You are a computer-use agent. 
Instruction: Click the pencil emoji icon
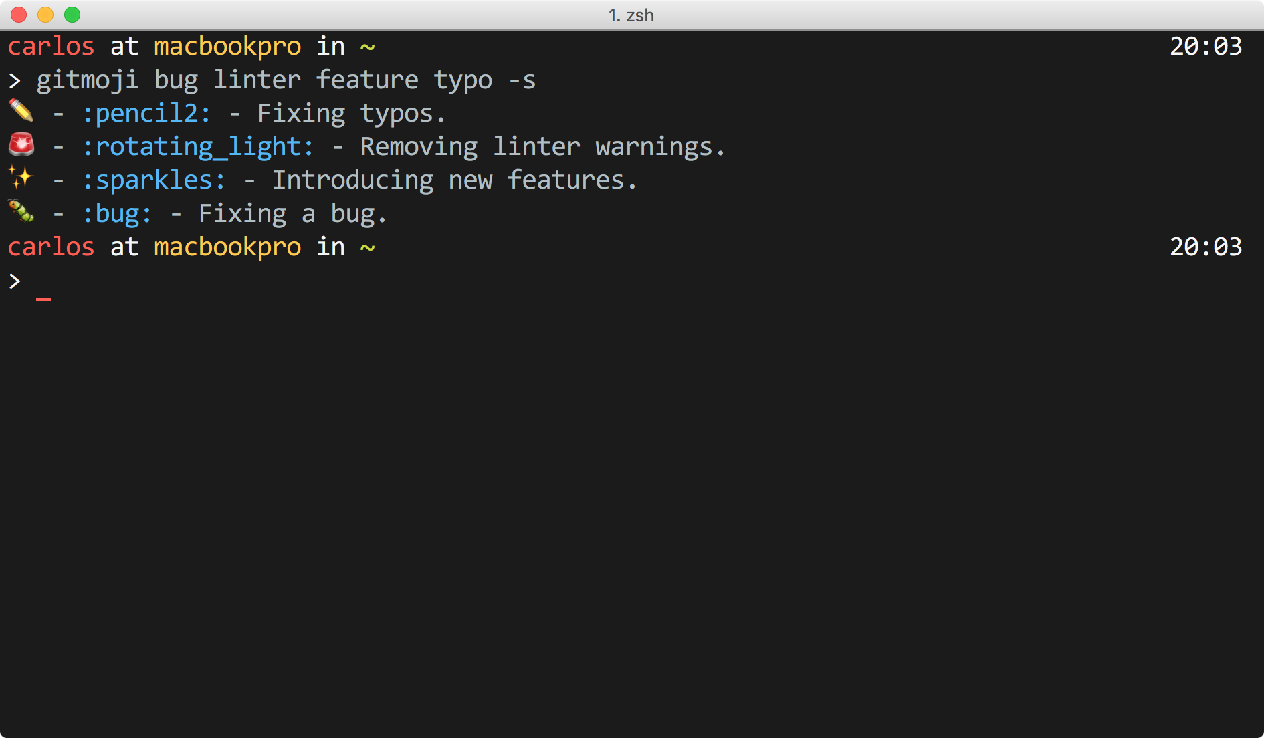coord(20,113)
